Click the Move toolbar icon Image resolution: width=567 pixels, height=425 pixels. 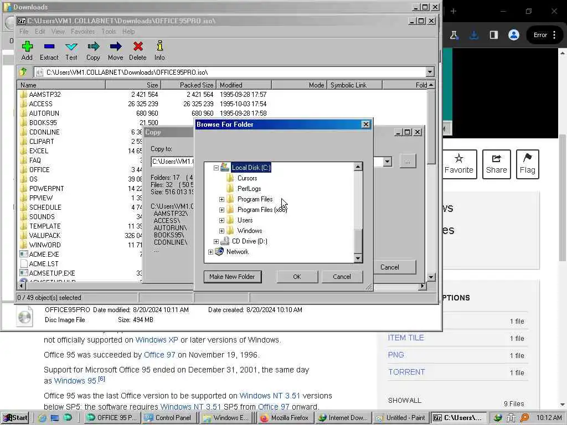(115, 50)
